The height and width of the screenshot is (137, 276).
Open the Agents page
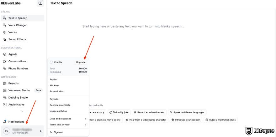click(x=13, y=54)
